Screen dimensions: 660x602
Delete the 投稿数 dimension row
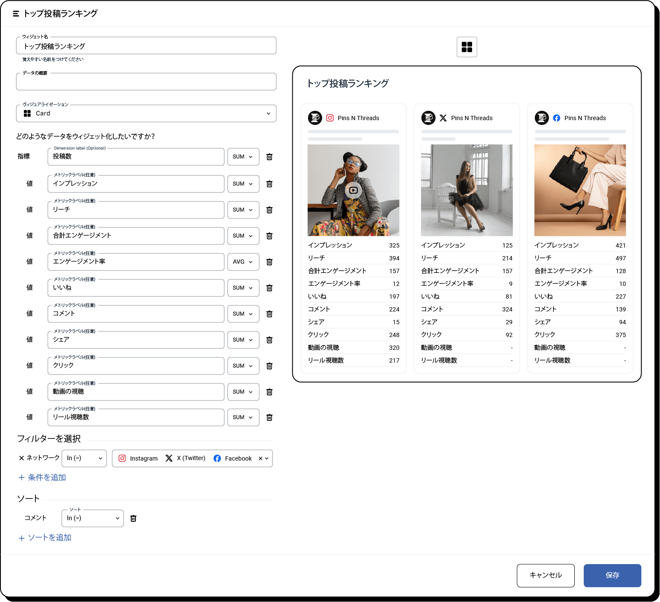(269, 157)
